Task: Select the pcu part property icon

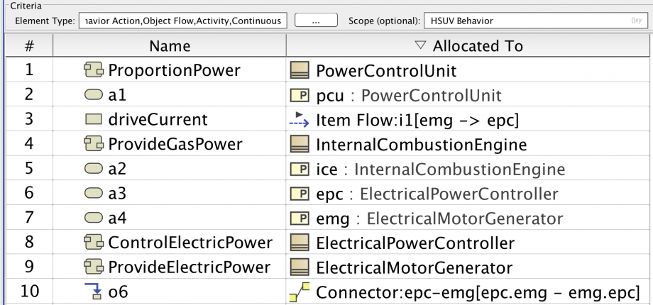Action: click(x=300, y=95)
